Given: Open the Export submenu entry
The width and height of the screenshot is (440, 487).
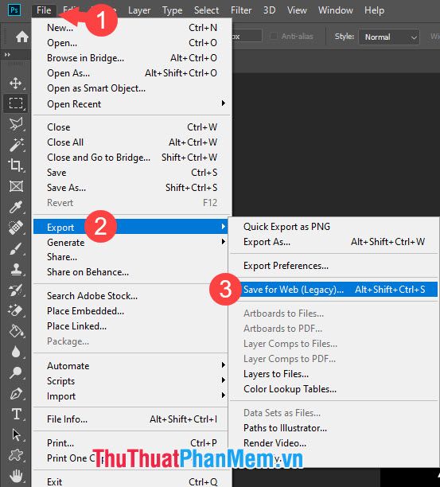Looking at the screenshot, I should pyautogui.click(x=130, y=227).
